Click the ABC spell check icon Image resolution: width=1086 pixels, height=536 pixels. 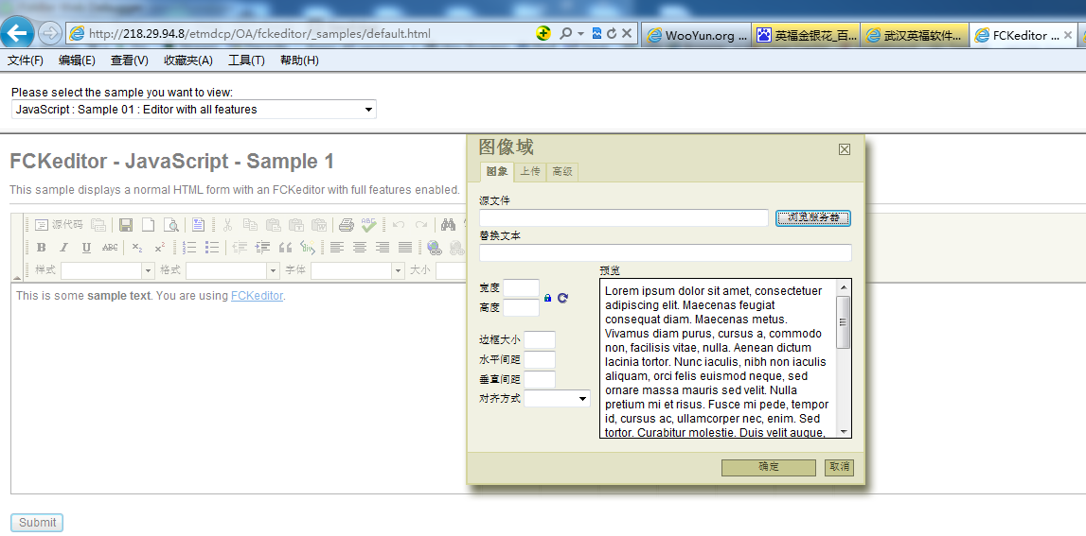(x=368, y=225)
